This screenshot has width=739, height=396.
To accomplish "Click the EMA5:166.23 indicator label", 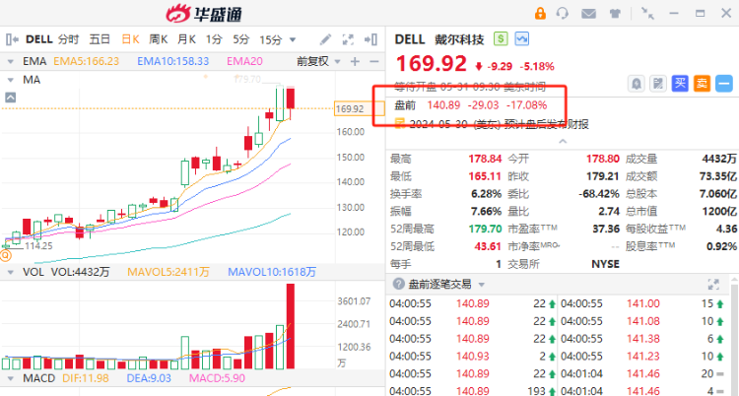I will click(87, 61).
